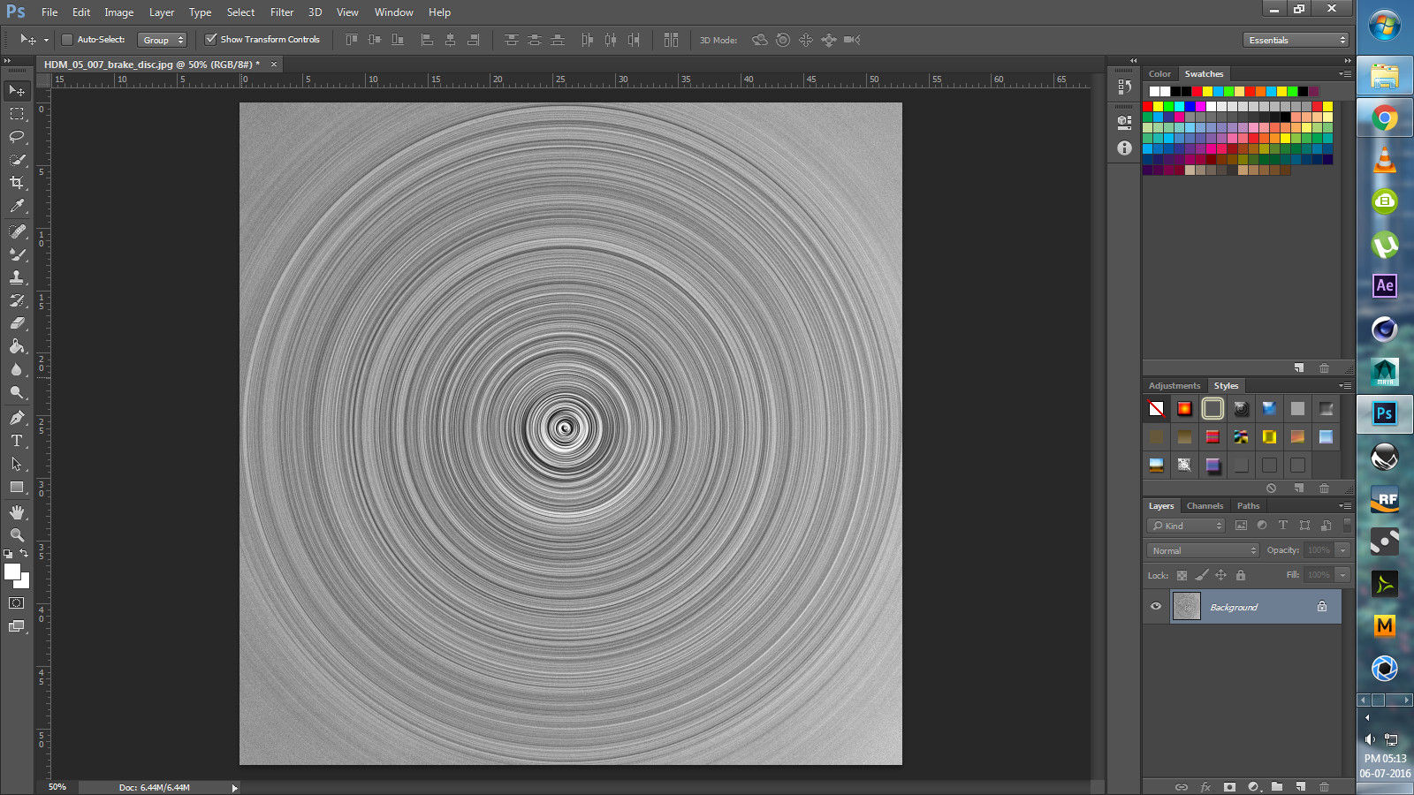Select the Rectangle shape tool
This screenshot has width=1414, height=795.
tap(17, 487)
